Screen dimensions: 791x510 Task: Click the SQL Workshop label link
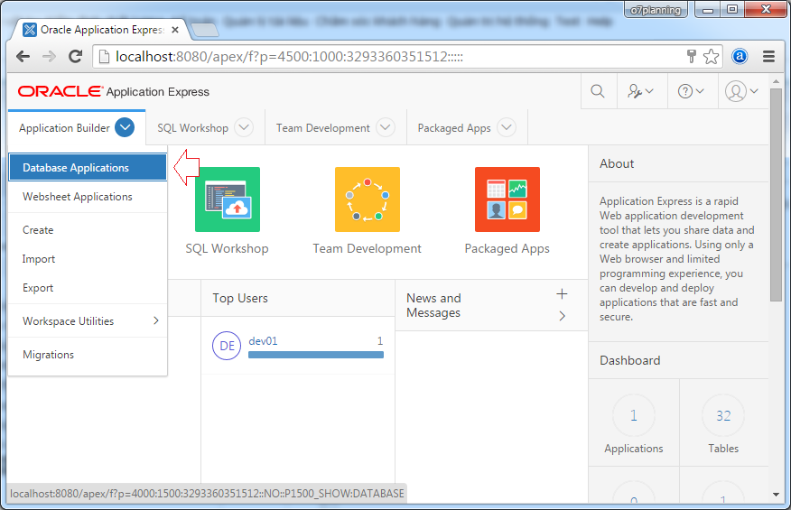227,249
